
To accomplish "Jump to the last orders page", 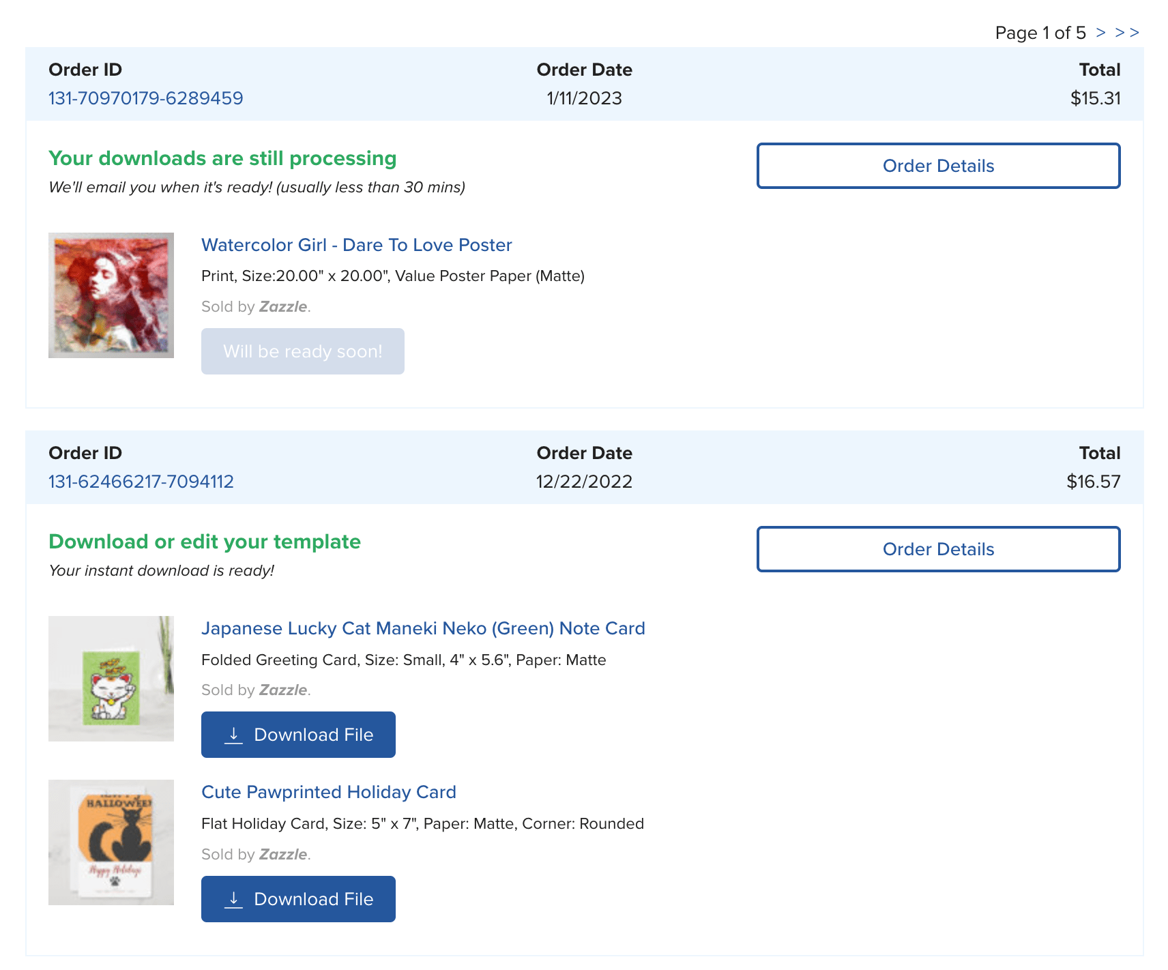I will (1126, 32).
